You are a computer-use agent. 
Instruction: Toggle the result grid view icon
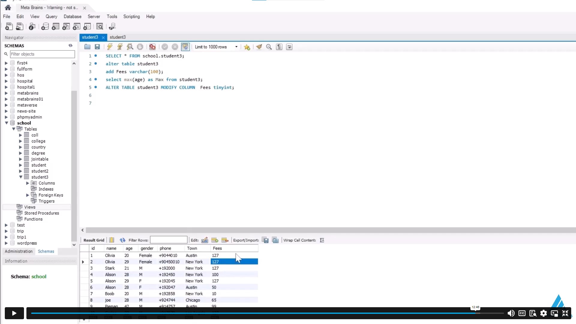click(112, 240)
